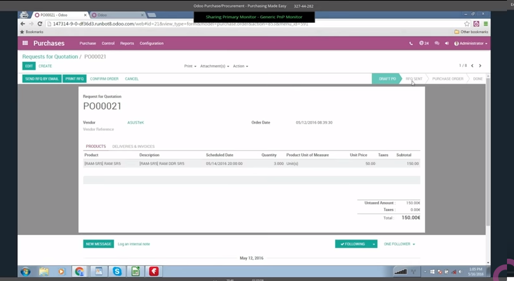Open the conversations chat bubble icon
This screenshot has width=514, height=281.
[437, 43]
